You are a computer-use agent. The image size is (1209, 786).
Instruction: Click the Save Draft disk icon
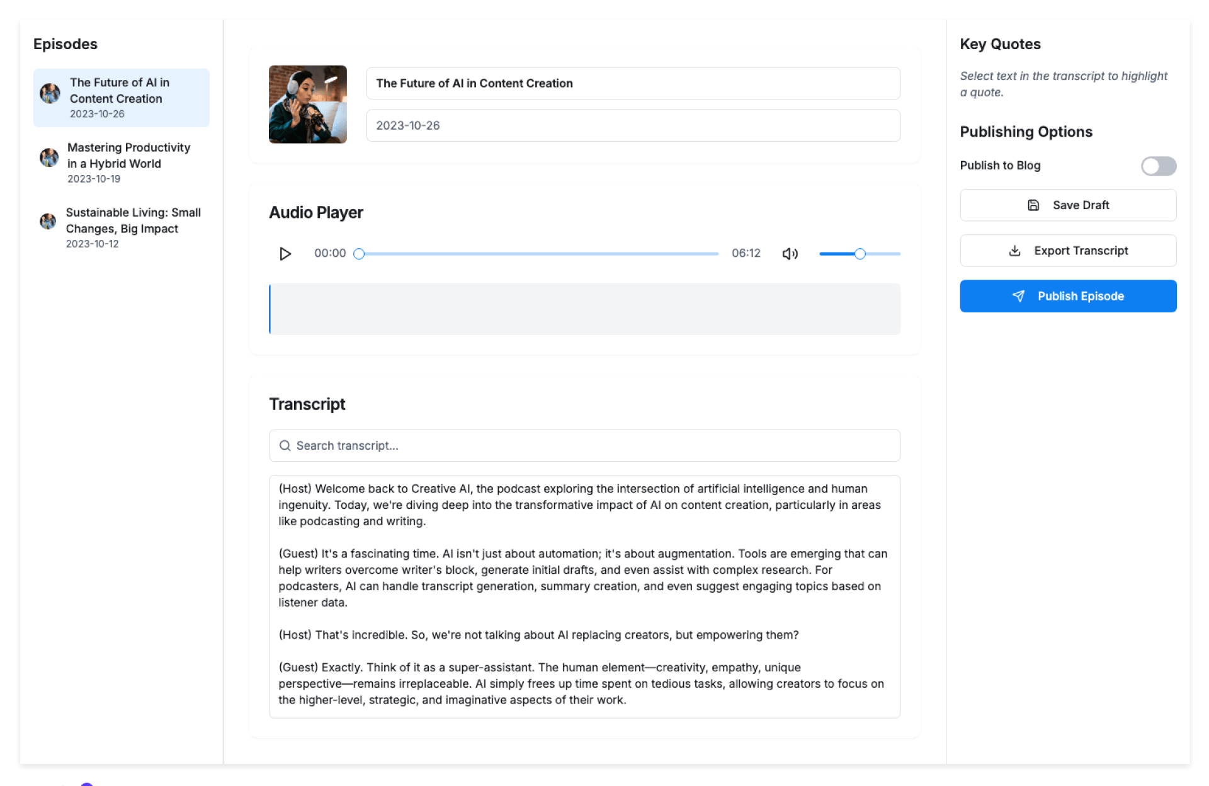(x=1033, y=205)
